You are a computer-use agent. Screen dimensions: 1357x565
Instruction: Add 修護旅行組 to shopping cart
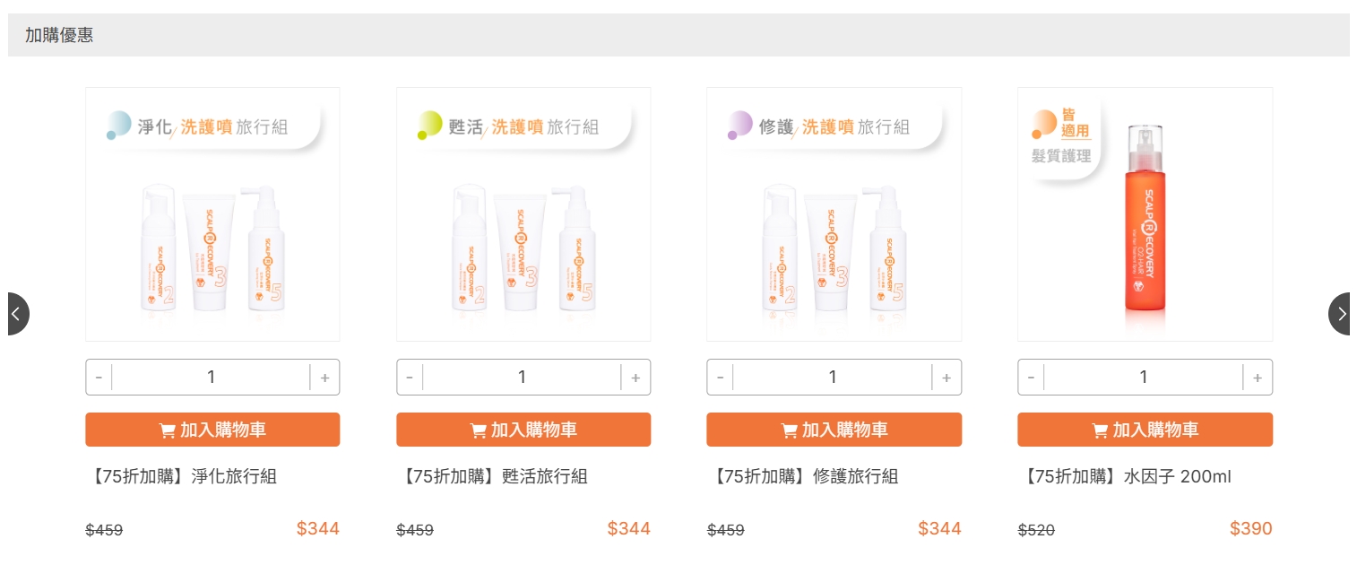(x=834, y=430)
